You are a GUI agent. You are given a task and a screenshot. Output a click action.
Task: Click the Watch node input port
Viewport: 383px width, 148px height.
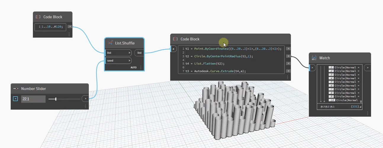[312, 68]
